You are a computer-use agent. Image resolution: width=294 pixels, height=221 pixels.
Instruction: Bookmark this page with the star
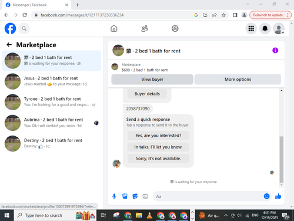[x=223, y=15]
